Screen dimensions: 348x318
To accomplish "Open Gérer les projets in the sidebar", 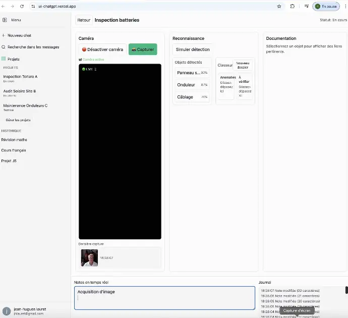I will click(18, 120).
